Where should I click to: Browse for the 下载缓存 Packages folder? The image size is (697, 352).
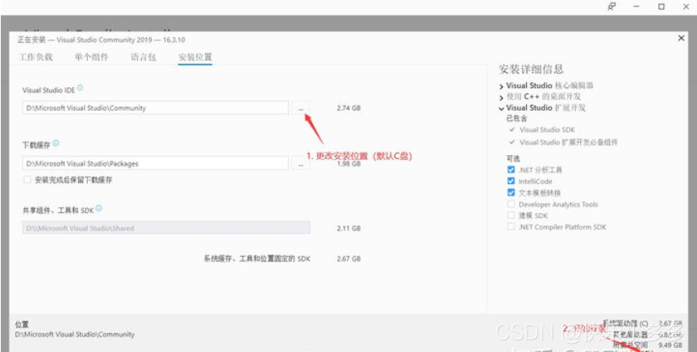click(x=301, y=164)
